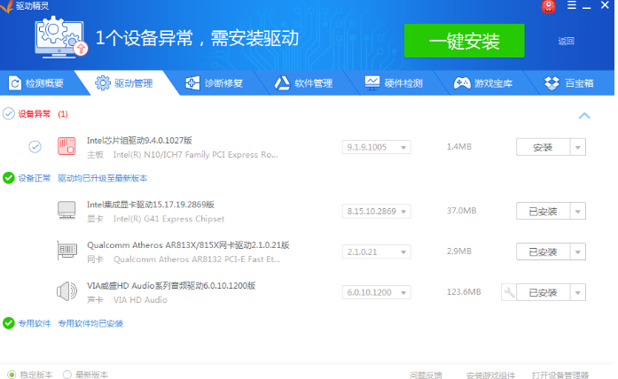Click the 硬件检测 monitor icon
Screen dimensions: 618x379
coord(372,83)
